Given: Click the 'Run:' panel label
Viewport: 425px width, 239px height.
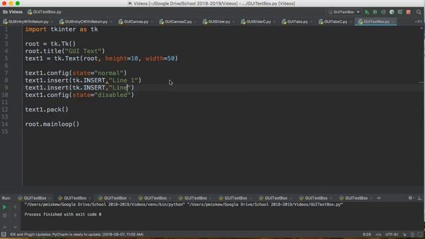Looking at the screenshot, I should (6, 198).
